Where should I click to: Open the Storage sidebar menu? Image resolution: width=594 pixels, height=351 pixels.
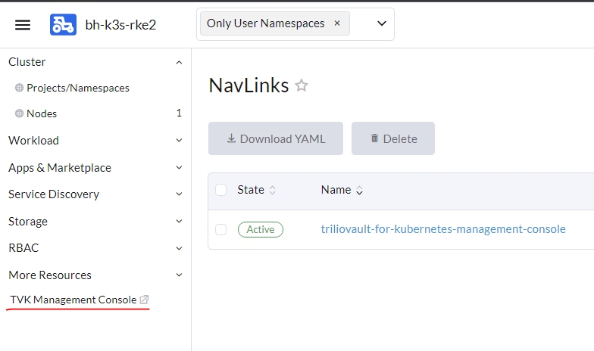pos(28,222)
